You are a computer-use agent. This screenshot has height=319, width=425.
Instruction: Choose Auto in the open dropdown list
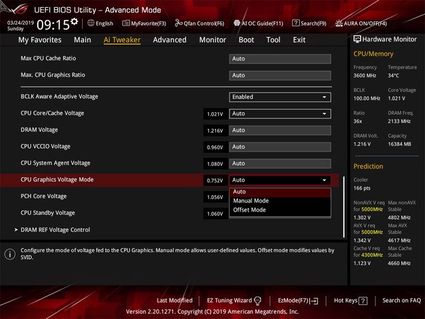pos(280,192)
